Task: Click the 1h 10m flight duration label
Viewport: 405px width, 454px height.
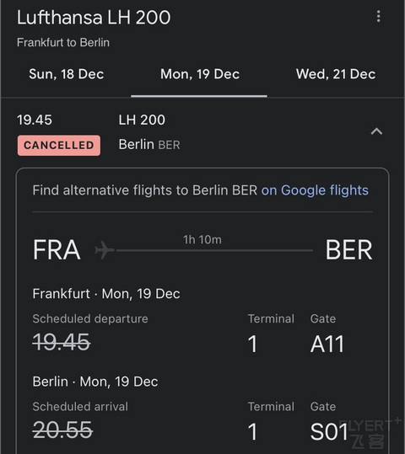Action: 202,240
